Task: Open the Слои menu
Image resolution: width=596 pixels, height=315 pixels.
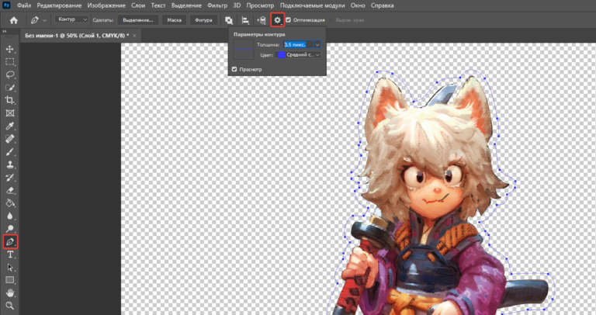Action: point(138,5)
